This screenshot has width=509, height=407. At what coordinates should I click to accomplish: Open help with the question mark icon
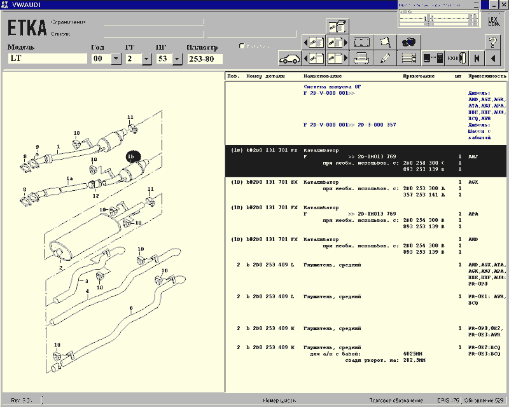(492, 43)
